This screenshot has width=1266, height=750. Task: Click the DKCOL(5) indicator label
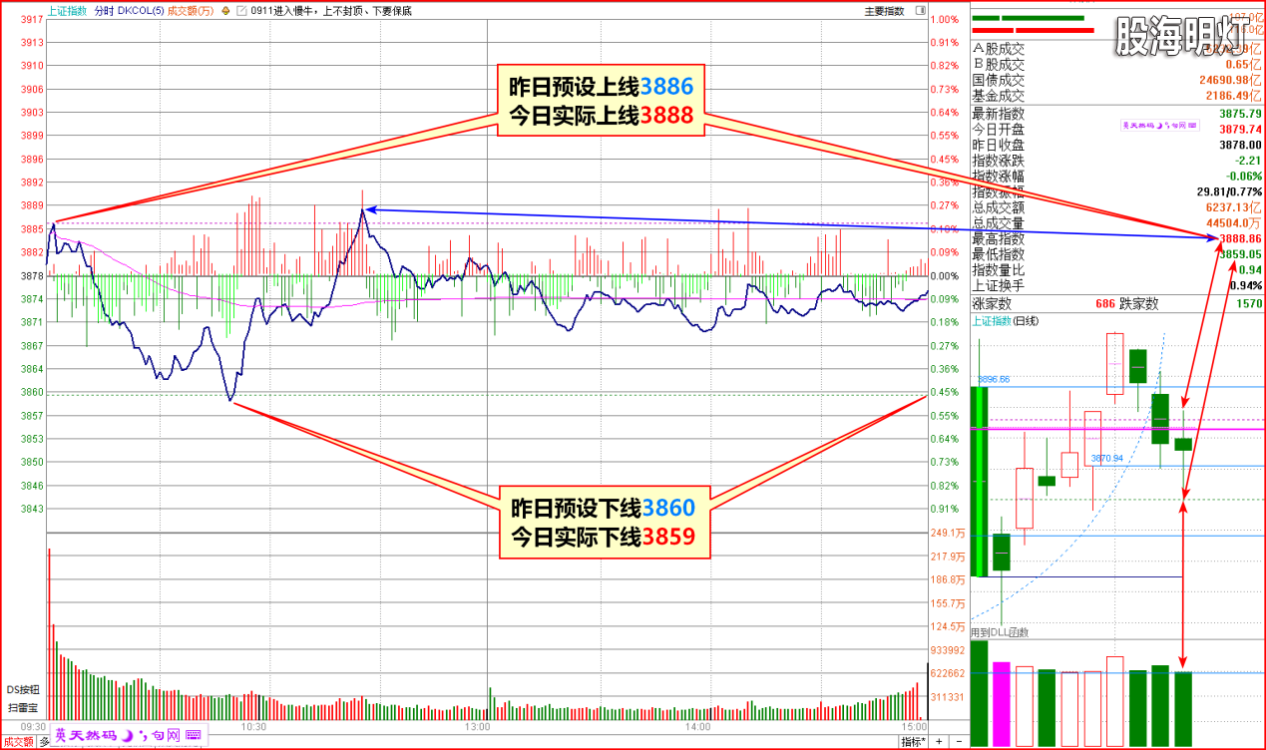coord(142,10)
